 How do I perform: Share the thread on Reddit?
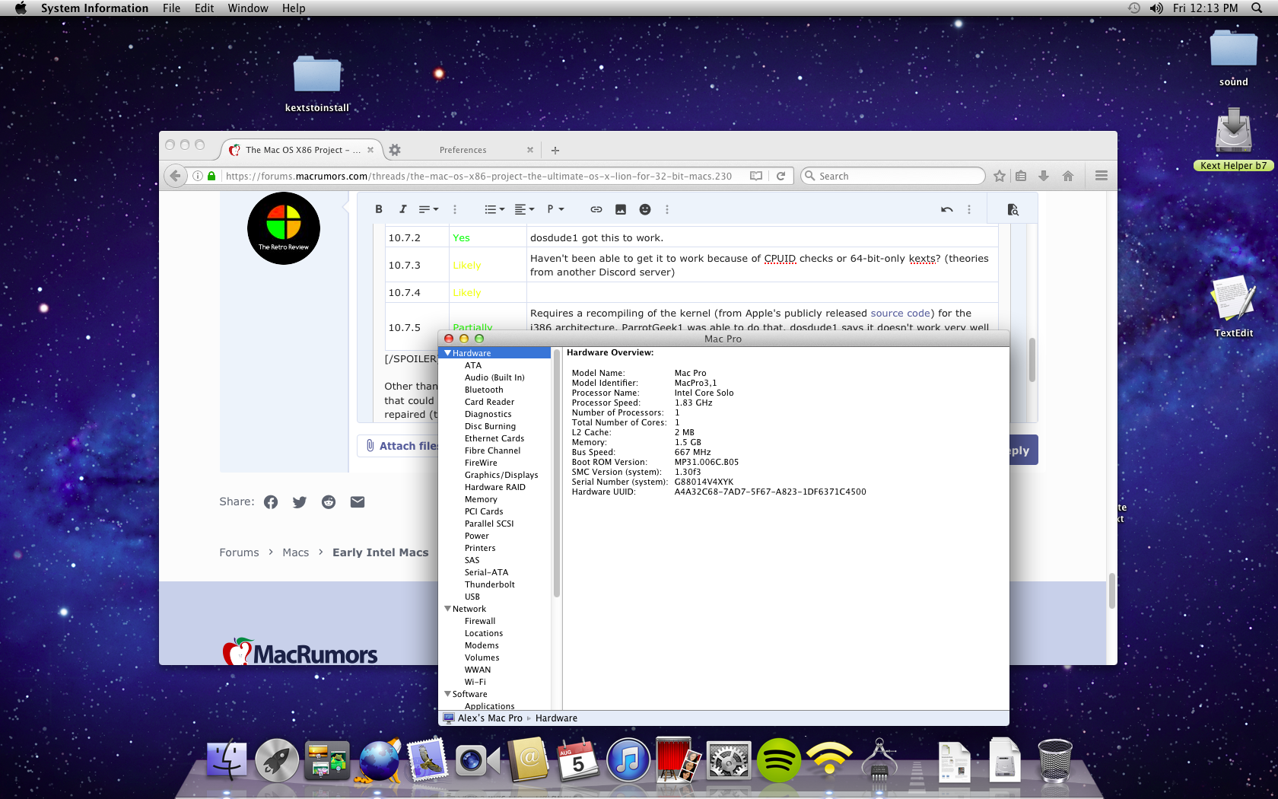coord(329,502)
